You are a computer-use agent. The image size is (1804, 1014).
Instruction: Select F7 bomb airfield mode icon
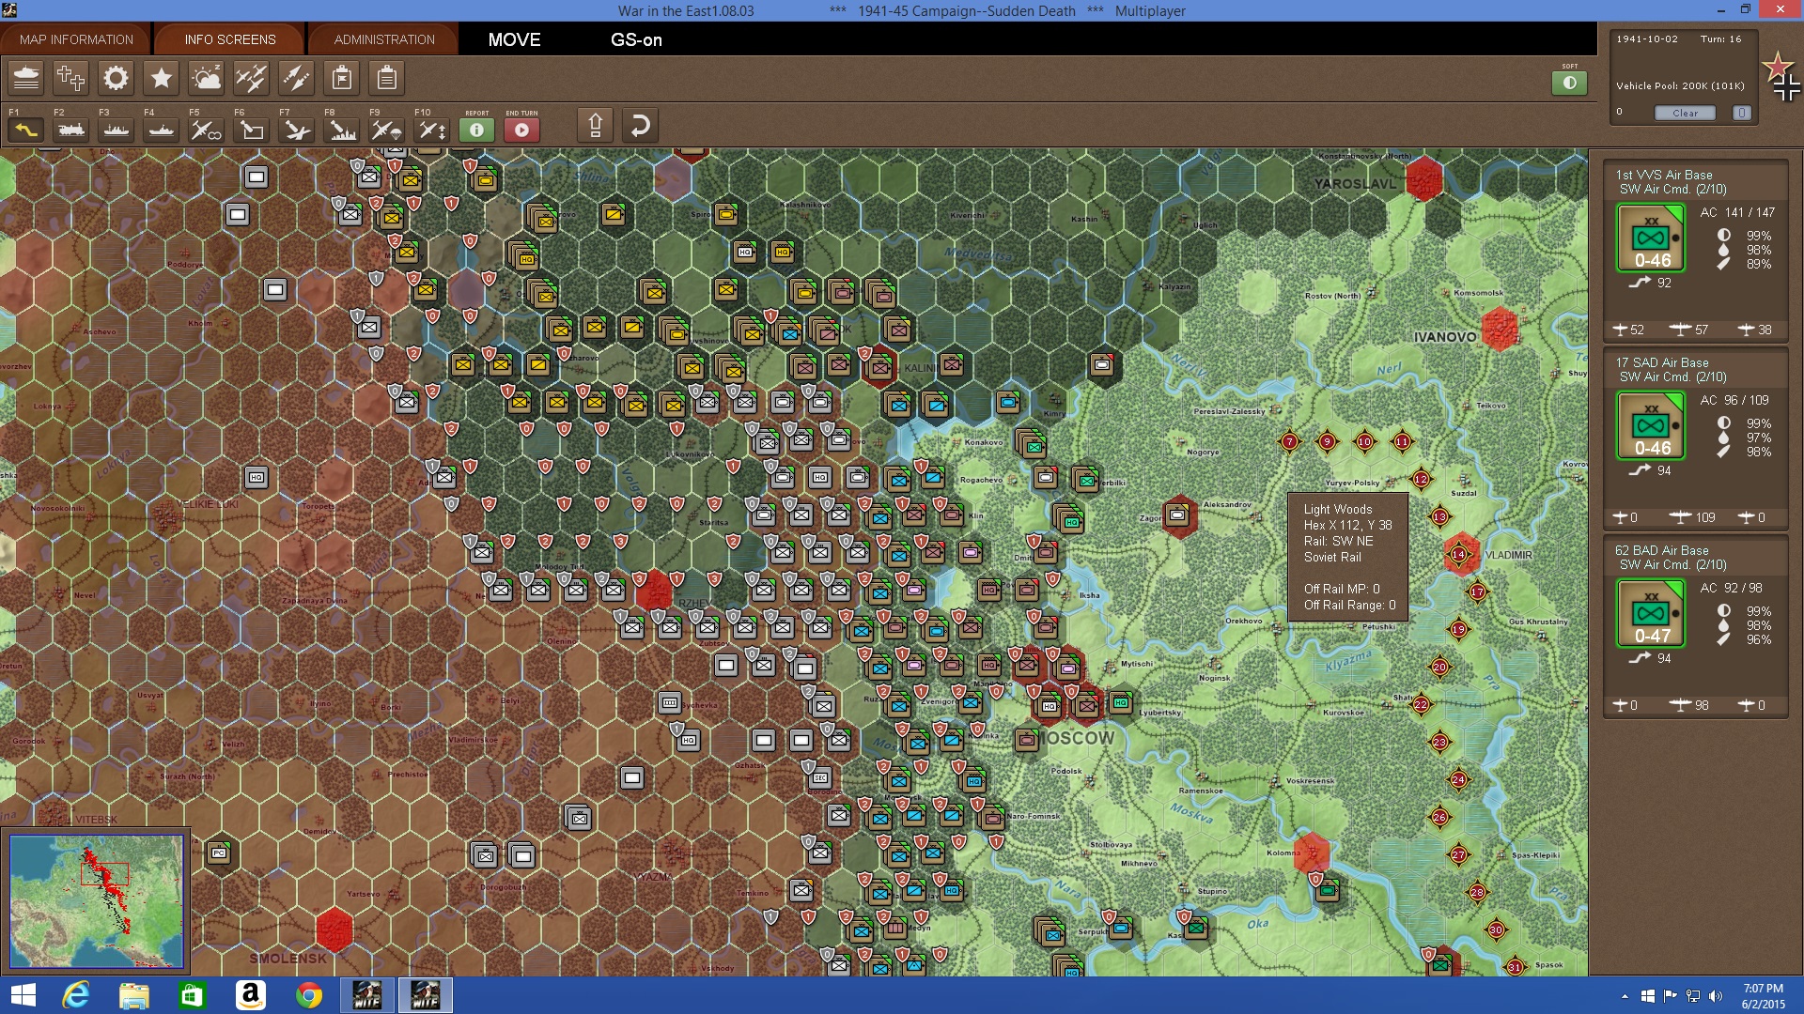point(296,130)
